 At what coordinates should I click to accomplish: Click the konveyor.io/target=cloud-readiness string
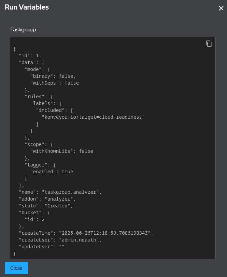[93, 117]
